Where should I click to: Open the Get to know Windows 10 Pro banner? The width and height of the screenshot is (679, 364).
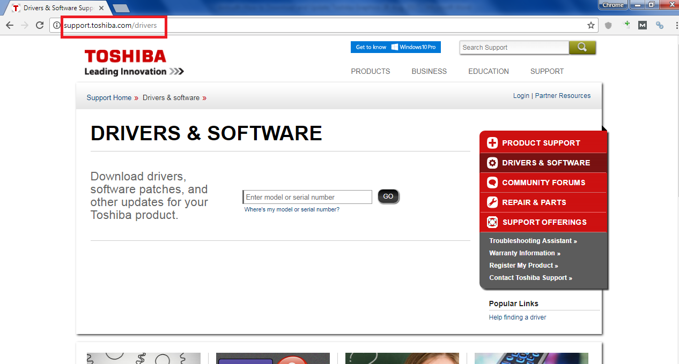point(396,47)
